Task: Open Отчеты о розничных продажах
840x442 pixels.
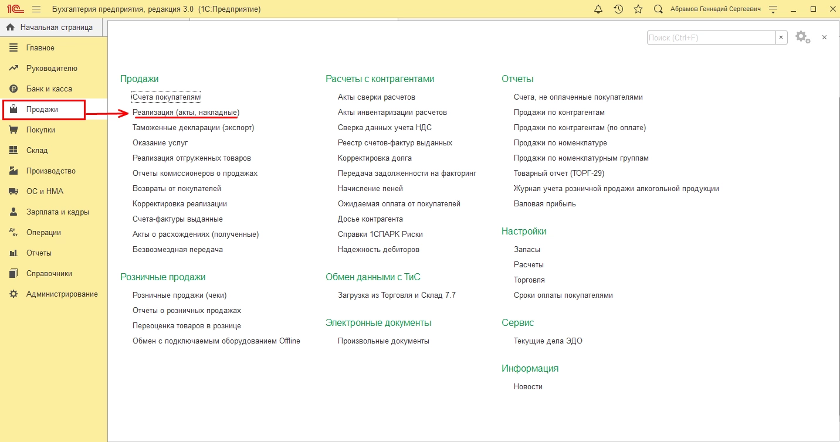Action: click(187, 310)
